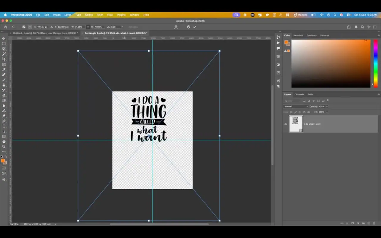Viewport: 381px width, 238px height.
Task: Commit the transform with checkmark icon
Action: pyautogui.click(x=195, y=27)
